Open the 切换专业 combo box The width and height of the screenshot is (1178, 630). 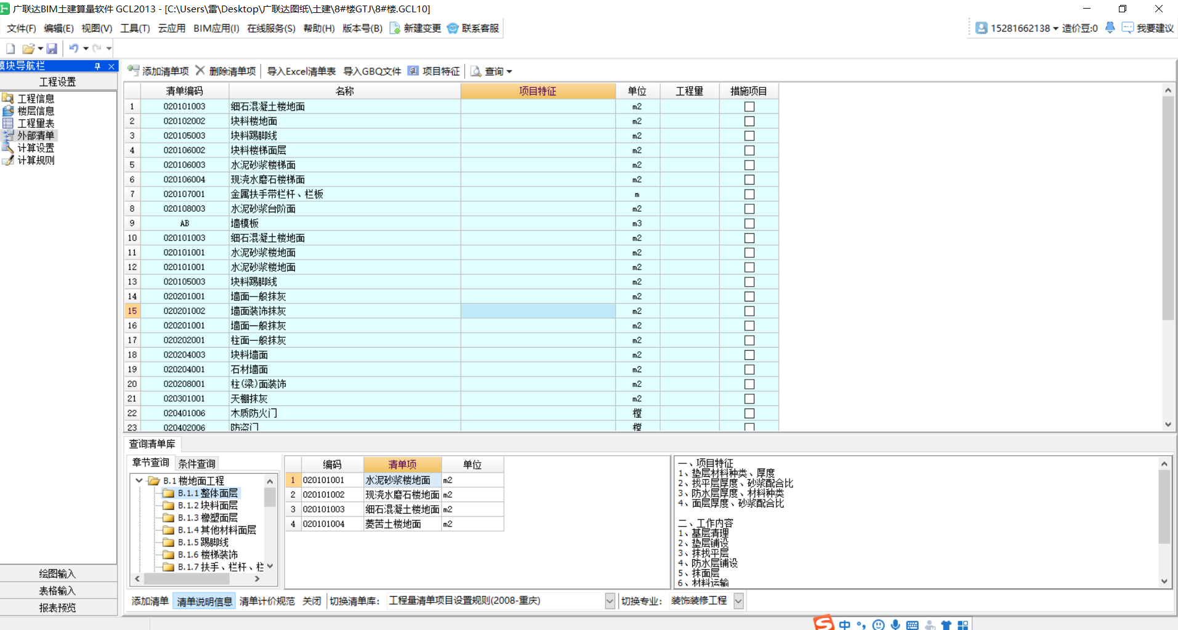738,601
